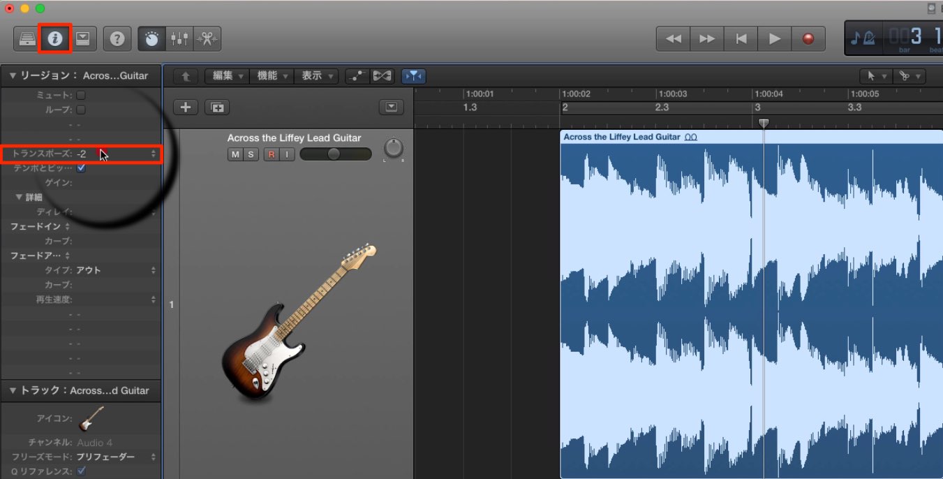
Task: Select the Across the Liffey Lead Guitar region header
Action: click(751, 137)
